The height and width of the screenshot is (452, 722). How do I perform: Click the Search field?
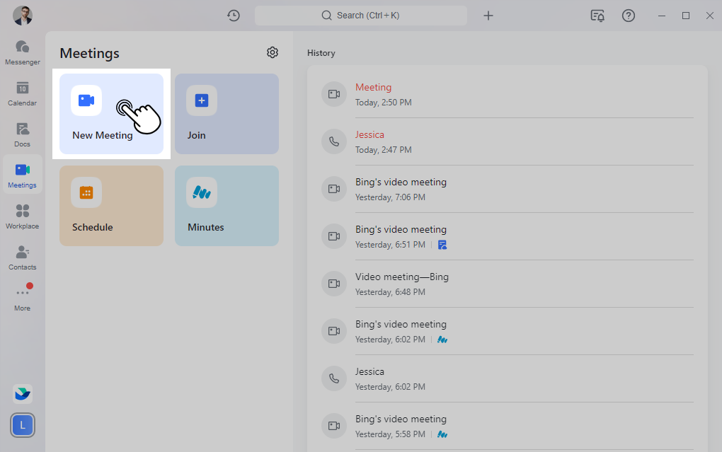click(x=360, y=16)
